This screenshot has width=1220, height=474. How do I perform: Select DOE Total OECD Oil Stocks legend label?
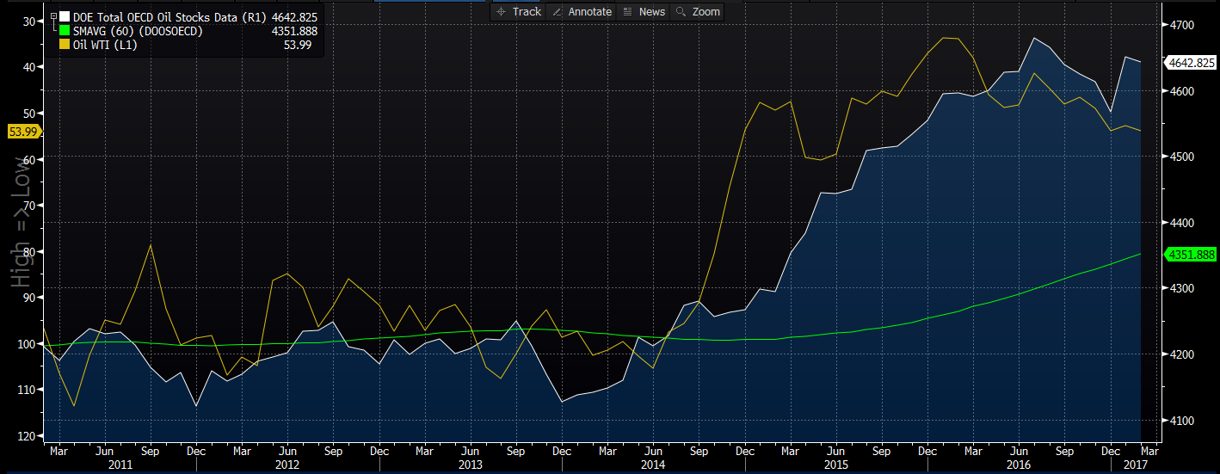(x=168, y=16)
